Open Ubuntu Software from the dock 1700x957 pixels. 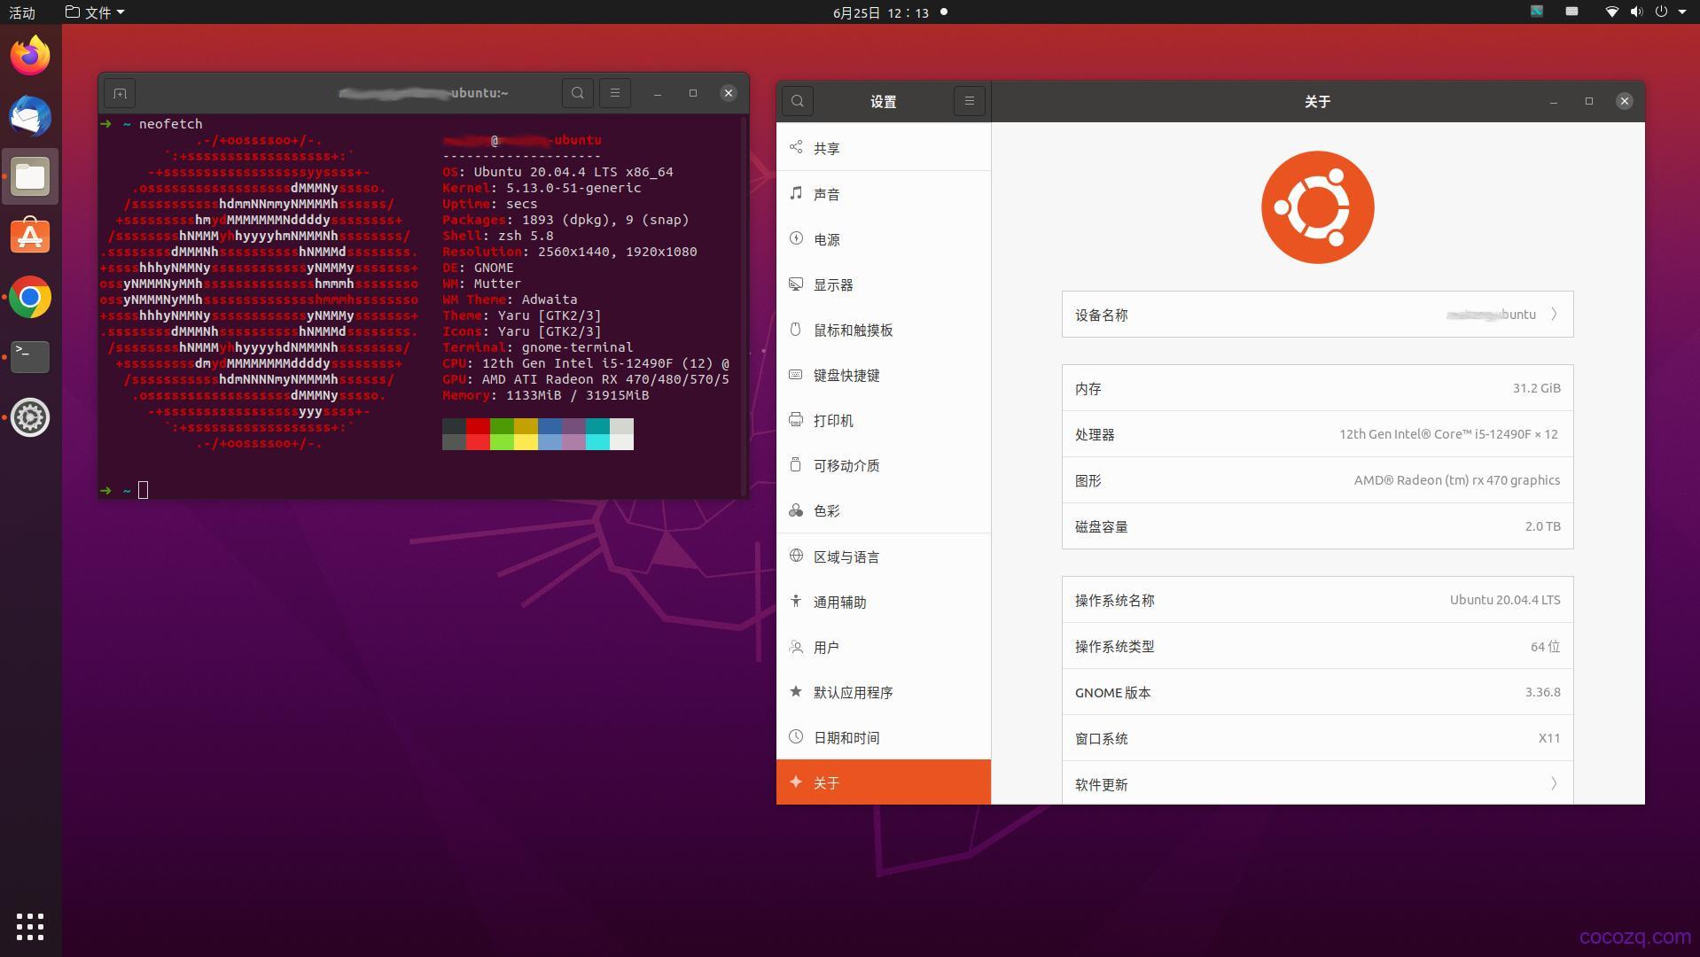click(x=29, y=236)
